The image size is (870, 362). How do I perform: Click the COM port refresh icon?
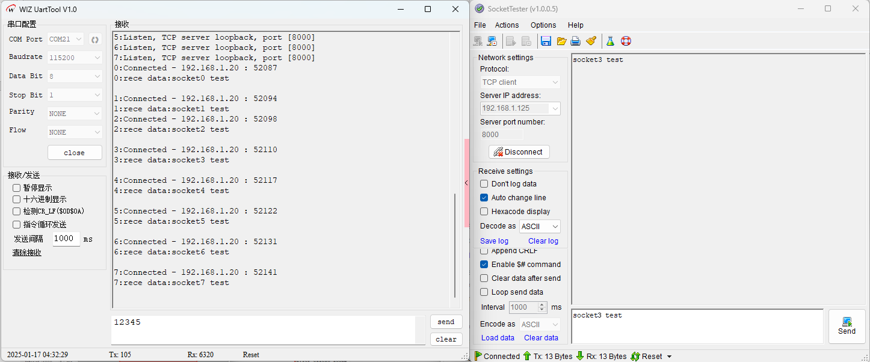tap(94, 40)
